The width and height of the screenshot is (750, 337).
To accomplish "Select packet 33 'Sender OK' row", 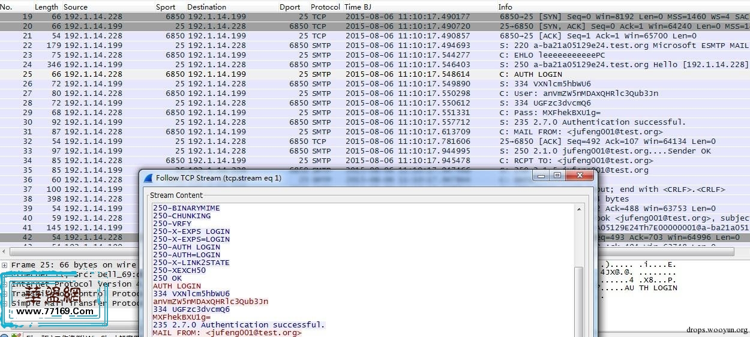I will point(375,151).
